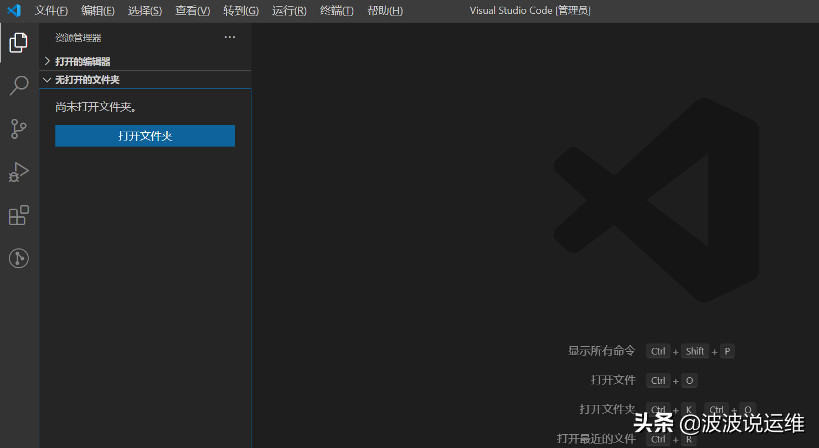This screenshot has width=819, height=448.
Task: Select the Search icon in activity bar
Action: pyautogui.click(x=18, y=86)
